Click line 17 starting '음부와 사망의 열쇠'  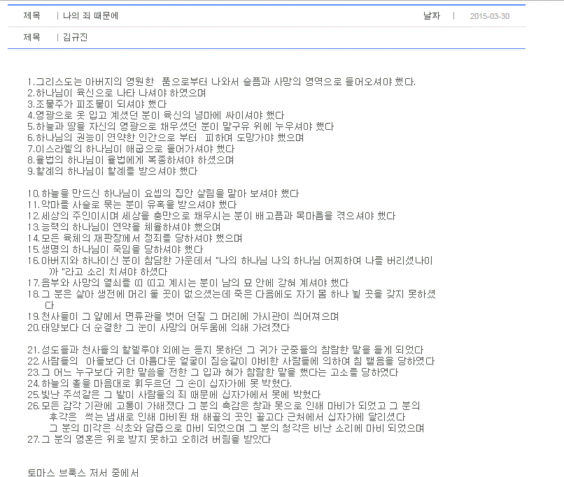click(188, 283)
